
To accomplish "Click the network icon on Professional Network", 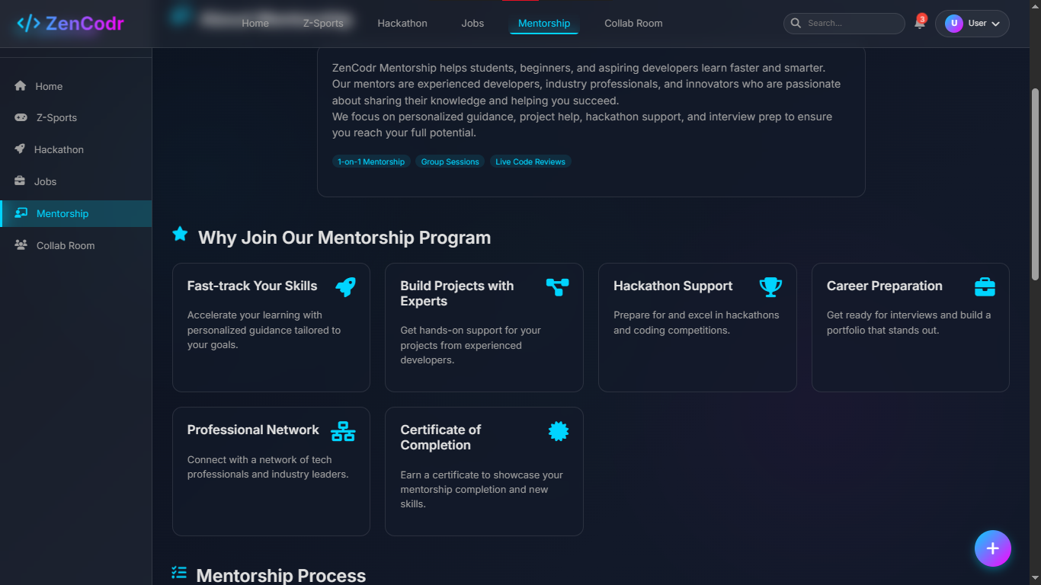I will coord(343,432).
